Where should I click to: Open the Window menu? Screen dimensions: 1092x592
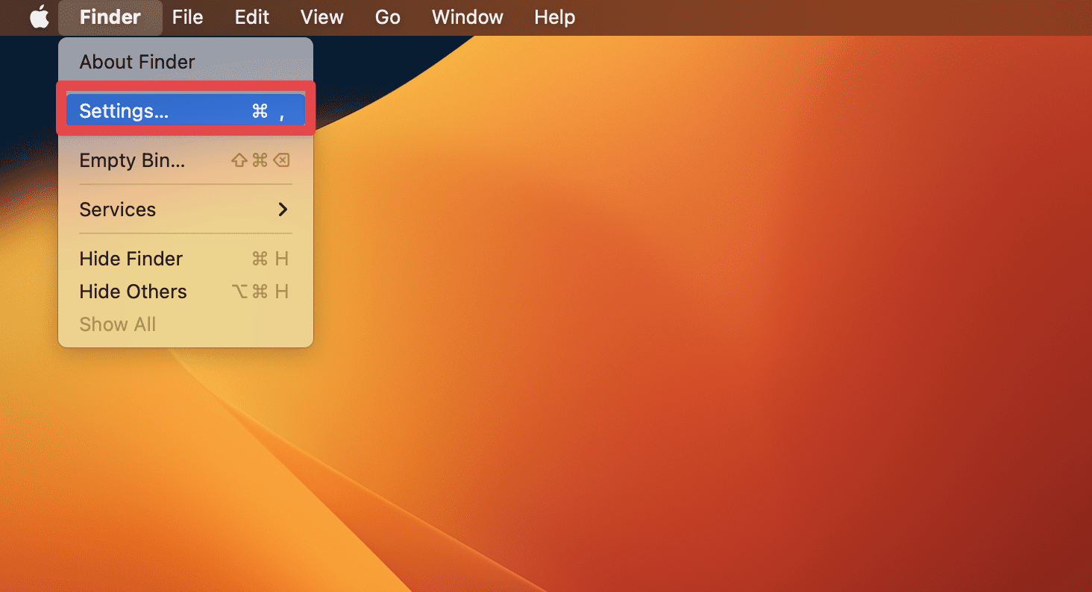(468, 17)
